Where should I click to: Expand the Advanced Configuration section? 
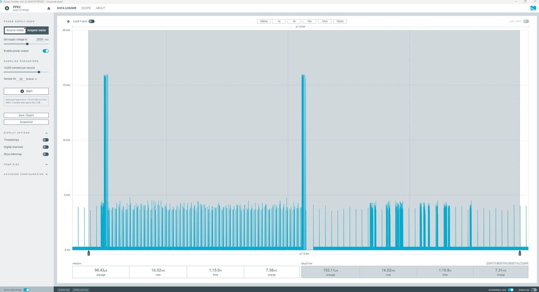click(x=47, y=174)
